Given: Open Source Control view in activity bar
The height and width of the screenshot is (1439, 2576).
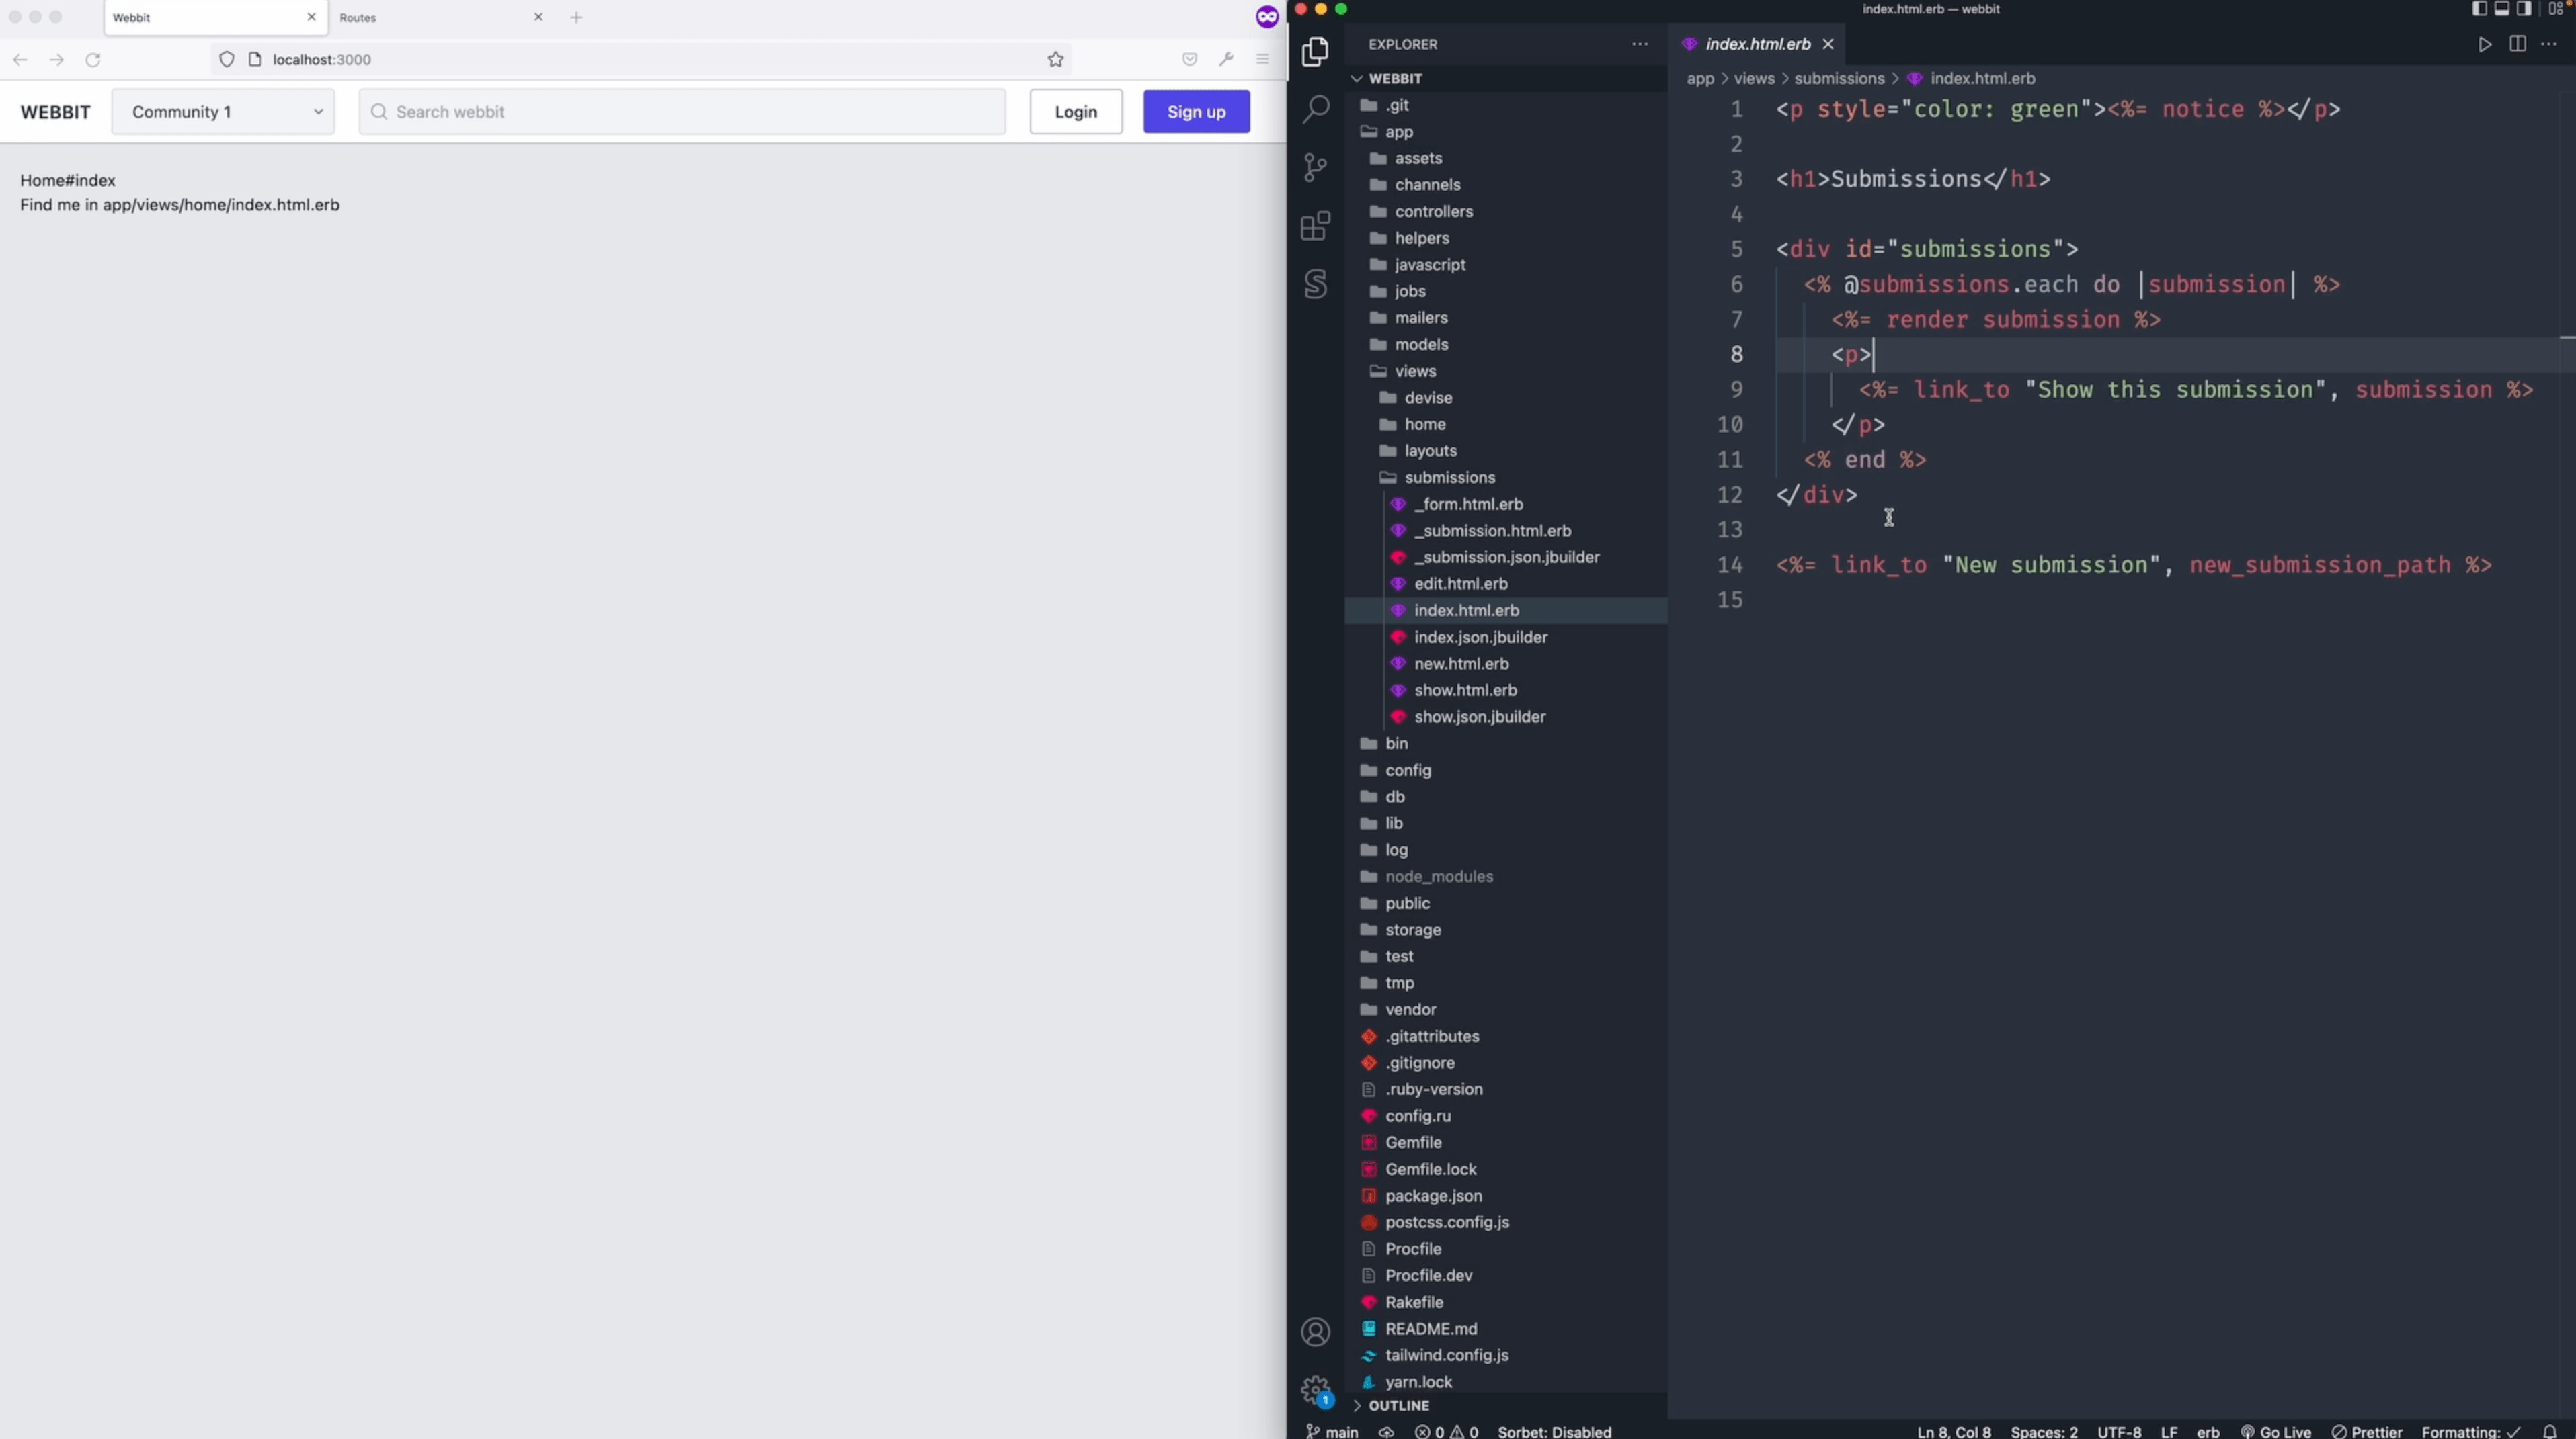Looking at the screenshot, I should (x=1315, y=167).
